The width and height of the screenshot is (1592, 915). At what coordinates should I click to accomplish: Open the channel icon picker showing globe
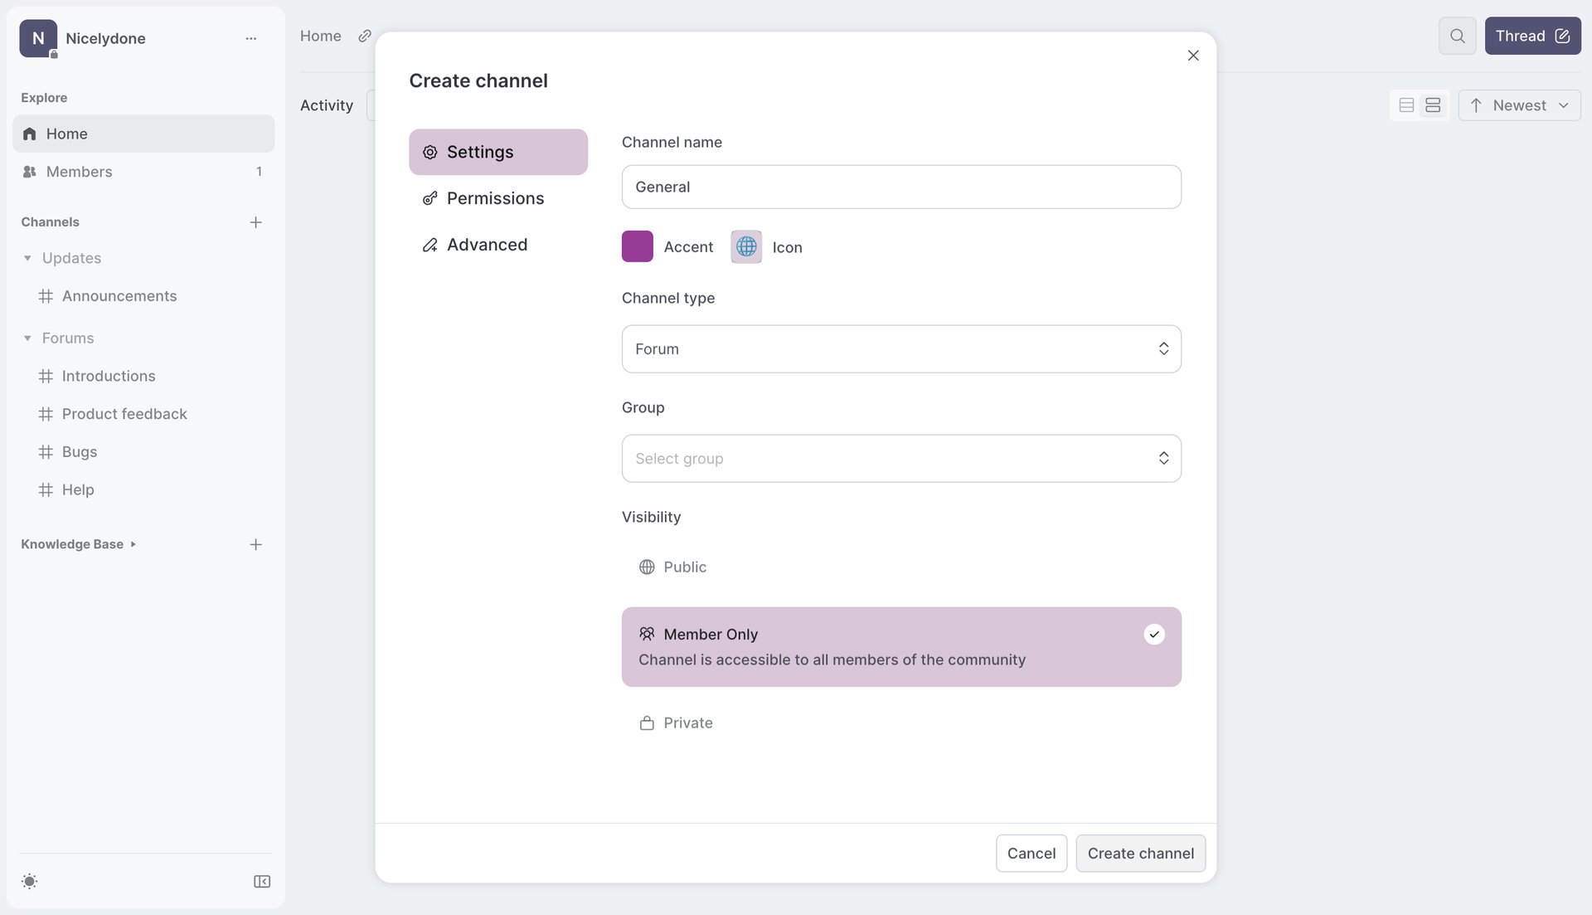click(x=745, y=246)
